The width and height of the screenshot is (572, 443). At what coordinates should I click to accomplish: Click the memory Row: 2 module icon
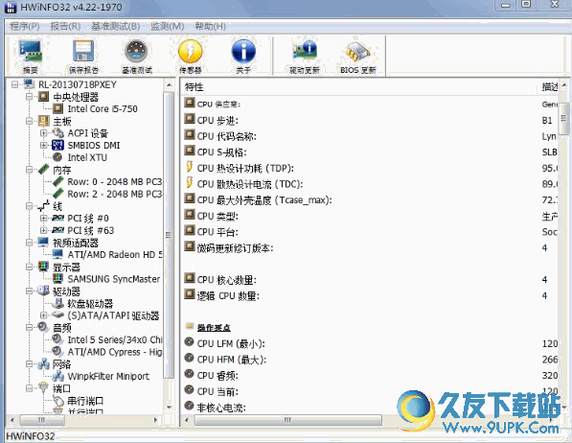click(58, 194)
